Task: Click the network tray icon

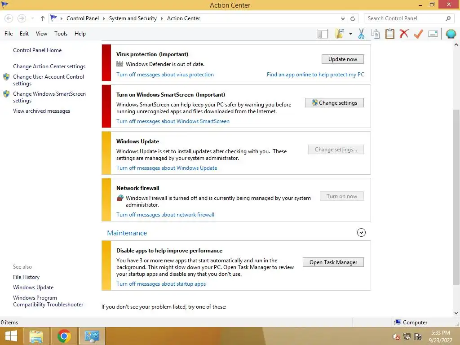Action: (x=407, y=336)
